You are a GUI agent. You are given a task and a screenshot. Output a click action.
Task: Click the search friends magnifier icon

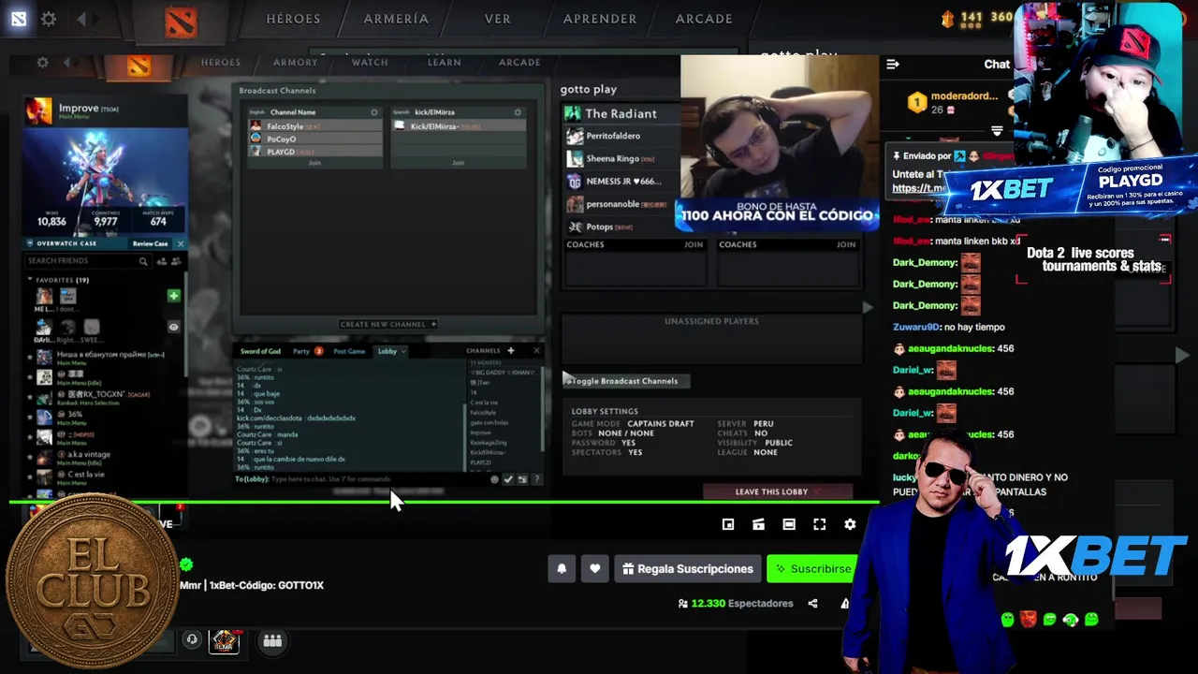coord(143,261)
